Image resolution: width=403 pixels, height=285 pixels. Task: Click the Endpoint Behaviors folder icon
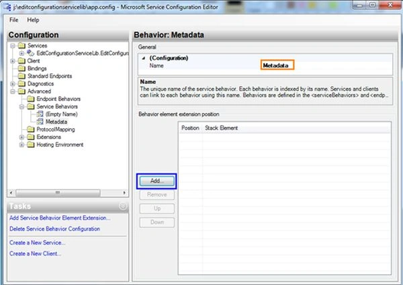tap(31, 99)
